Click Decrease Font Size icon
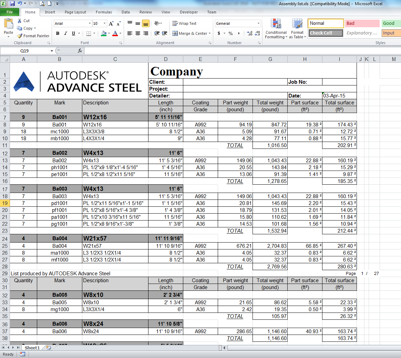Image resolution: width=401 pixels, height=358 pixels. tap(119, 23)
